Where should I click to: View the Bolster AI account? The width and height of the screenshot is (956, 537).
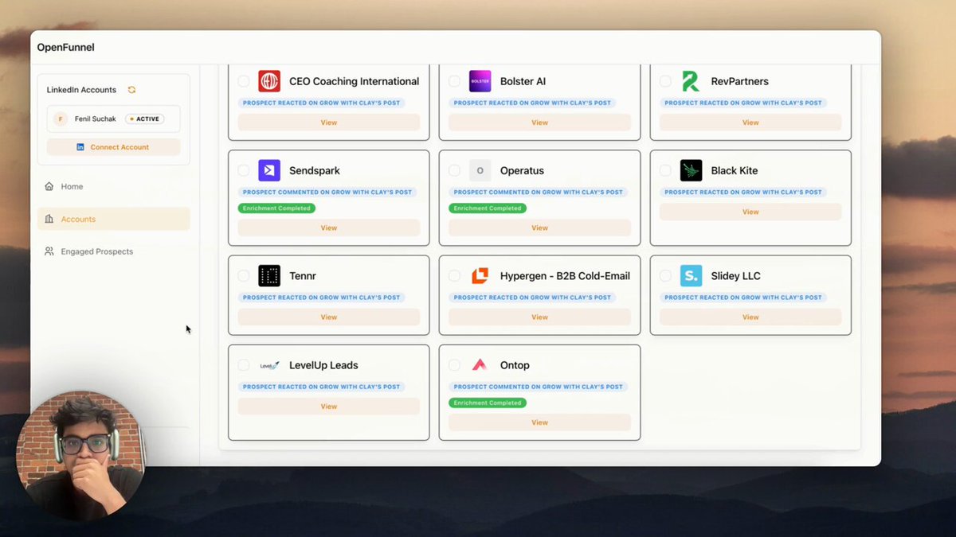[539, 123]
